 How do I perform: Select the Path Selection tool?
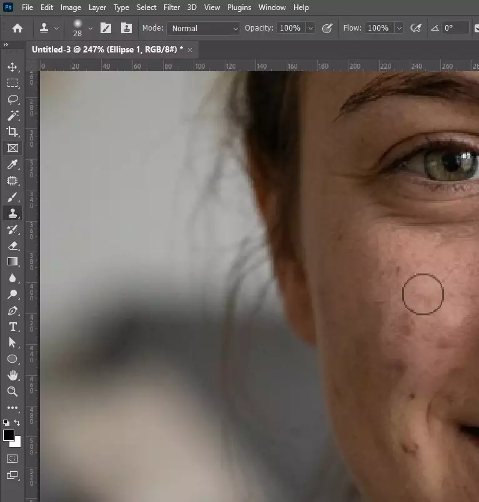pyautogui.click(x=12, y=343)
